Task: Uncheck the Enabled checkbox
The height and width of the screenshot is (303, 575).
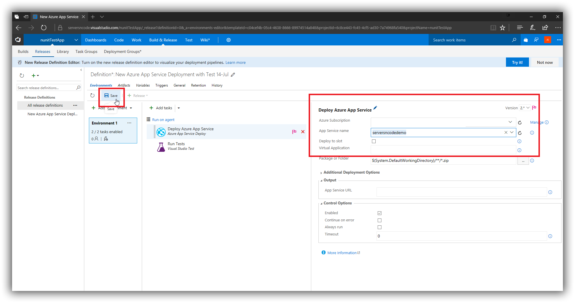Action: (x=379, y=213)
